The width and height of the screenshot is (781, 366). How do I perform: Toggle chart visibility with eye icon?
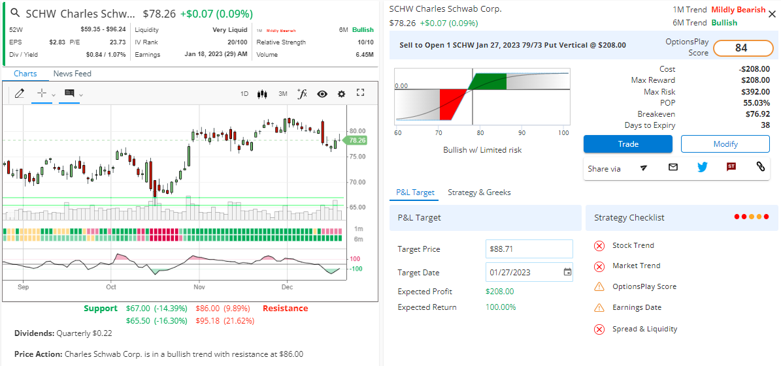[322, 93]
